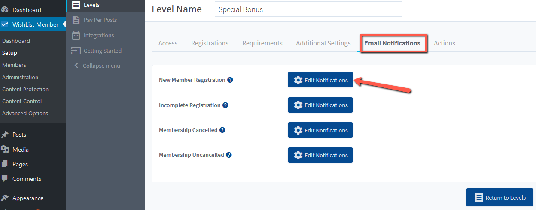
Task: Switch to the Requirements tab
Action: click(x=262, y=43)
